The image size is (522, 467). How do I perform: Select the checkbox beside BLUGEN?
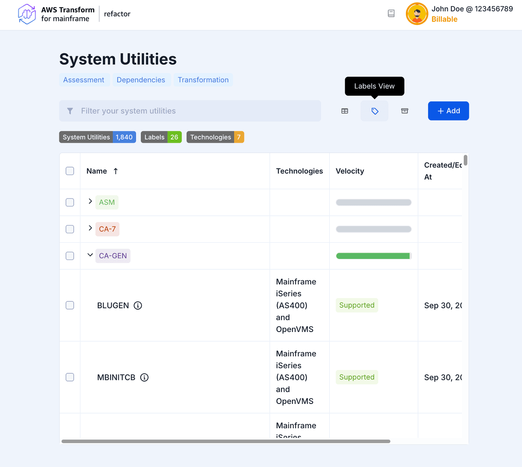click(x=70, y=305)
